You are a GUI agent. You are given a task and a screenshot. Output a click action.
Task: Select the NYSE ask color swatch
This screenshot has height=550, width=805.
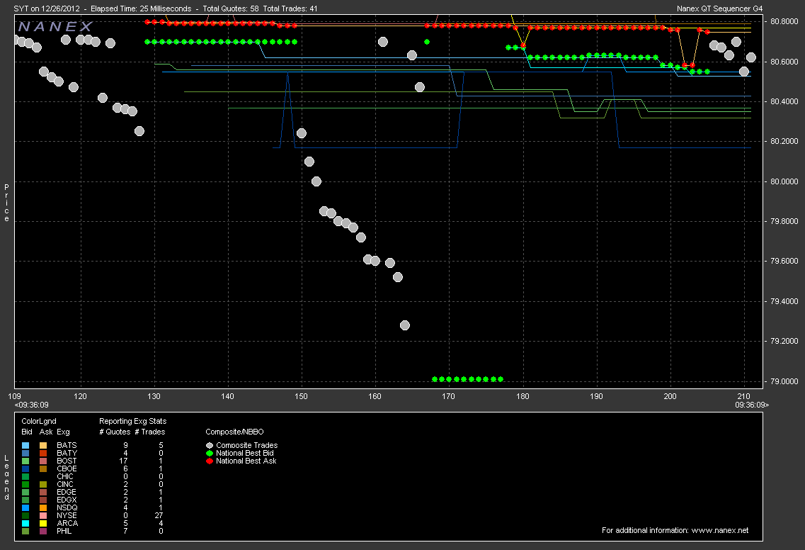click(43, 515)
